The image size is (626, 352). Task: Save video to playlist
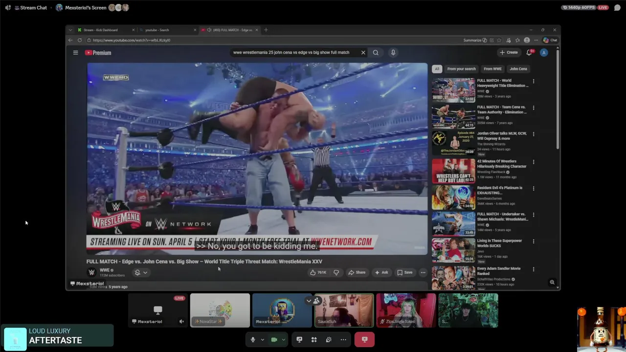pyautogui.click(x=404, y=272)
